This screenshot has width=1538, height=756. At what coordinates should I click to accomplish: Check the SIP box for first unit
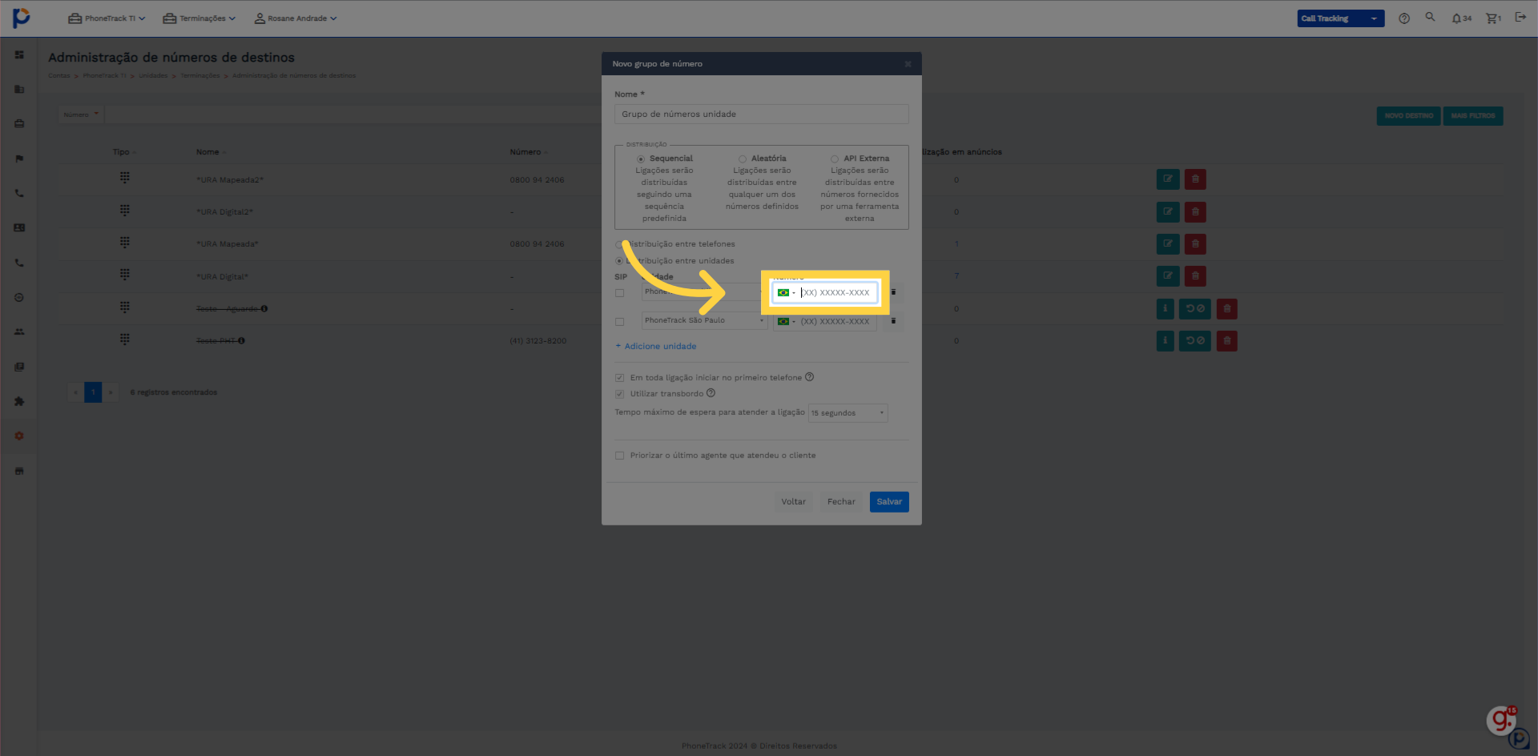pyautogui.click(x=619, y=293)
